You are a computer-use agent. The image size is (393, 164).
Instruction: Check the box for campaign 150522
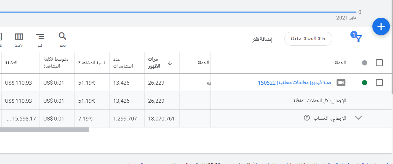click(379, 83)
